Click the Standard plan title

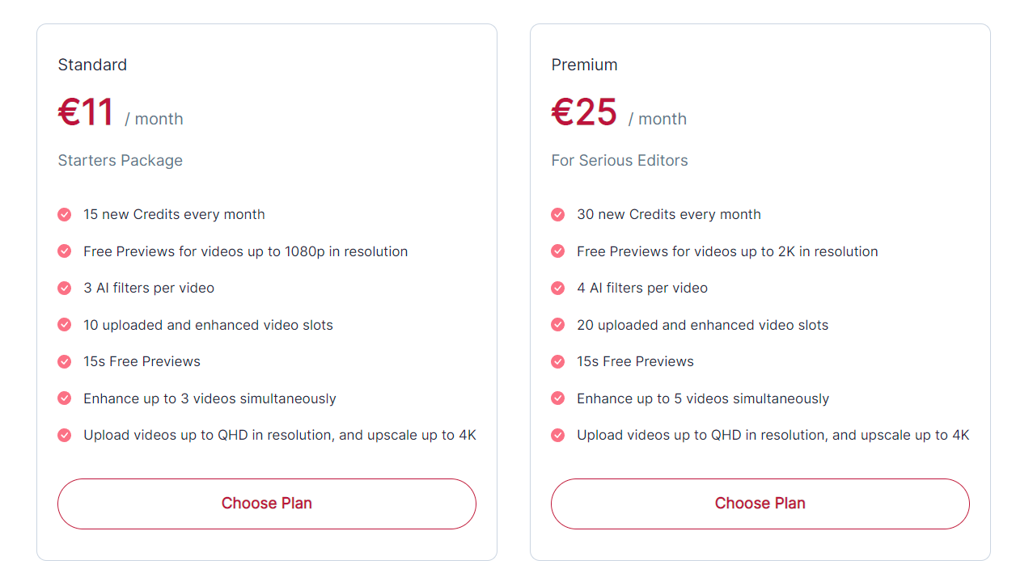click(92, 65)
